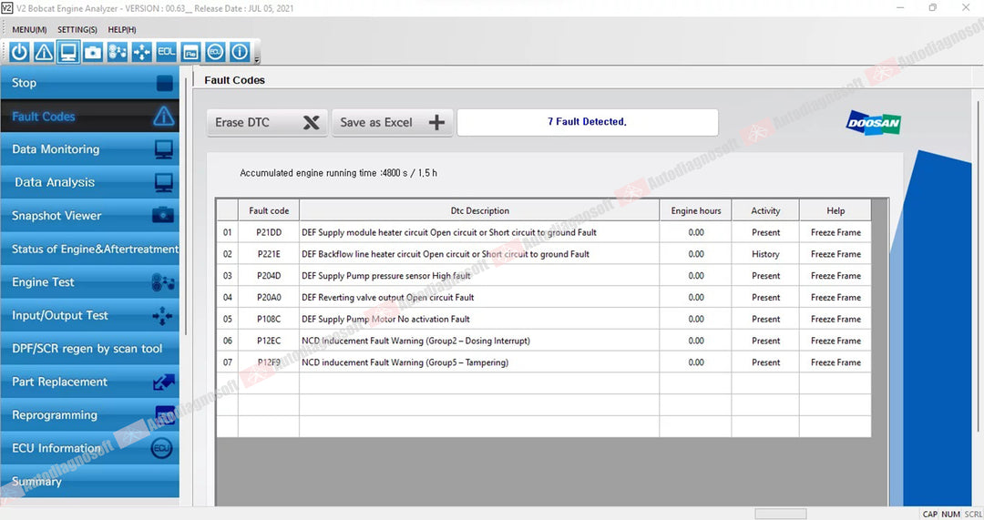Image resolution: width=984 pixels, height=520 pixels.
Task: Click the Help column header
Action: pyautogui.click(x=835, y=210)
